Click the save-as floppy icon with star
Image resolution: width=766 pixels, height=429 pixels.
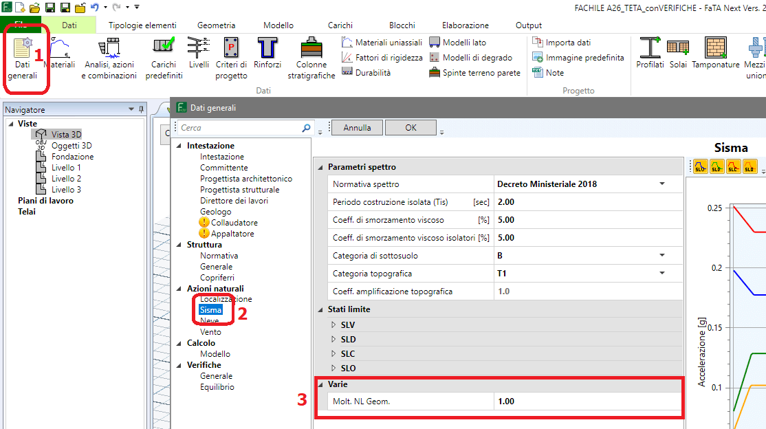pos(65,8)
